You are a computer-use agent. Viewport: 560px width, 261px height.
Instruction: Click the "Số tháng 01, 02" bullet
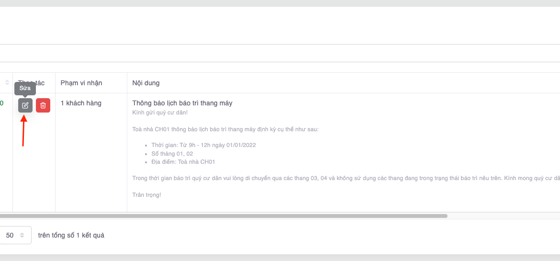172,154
